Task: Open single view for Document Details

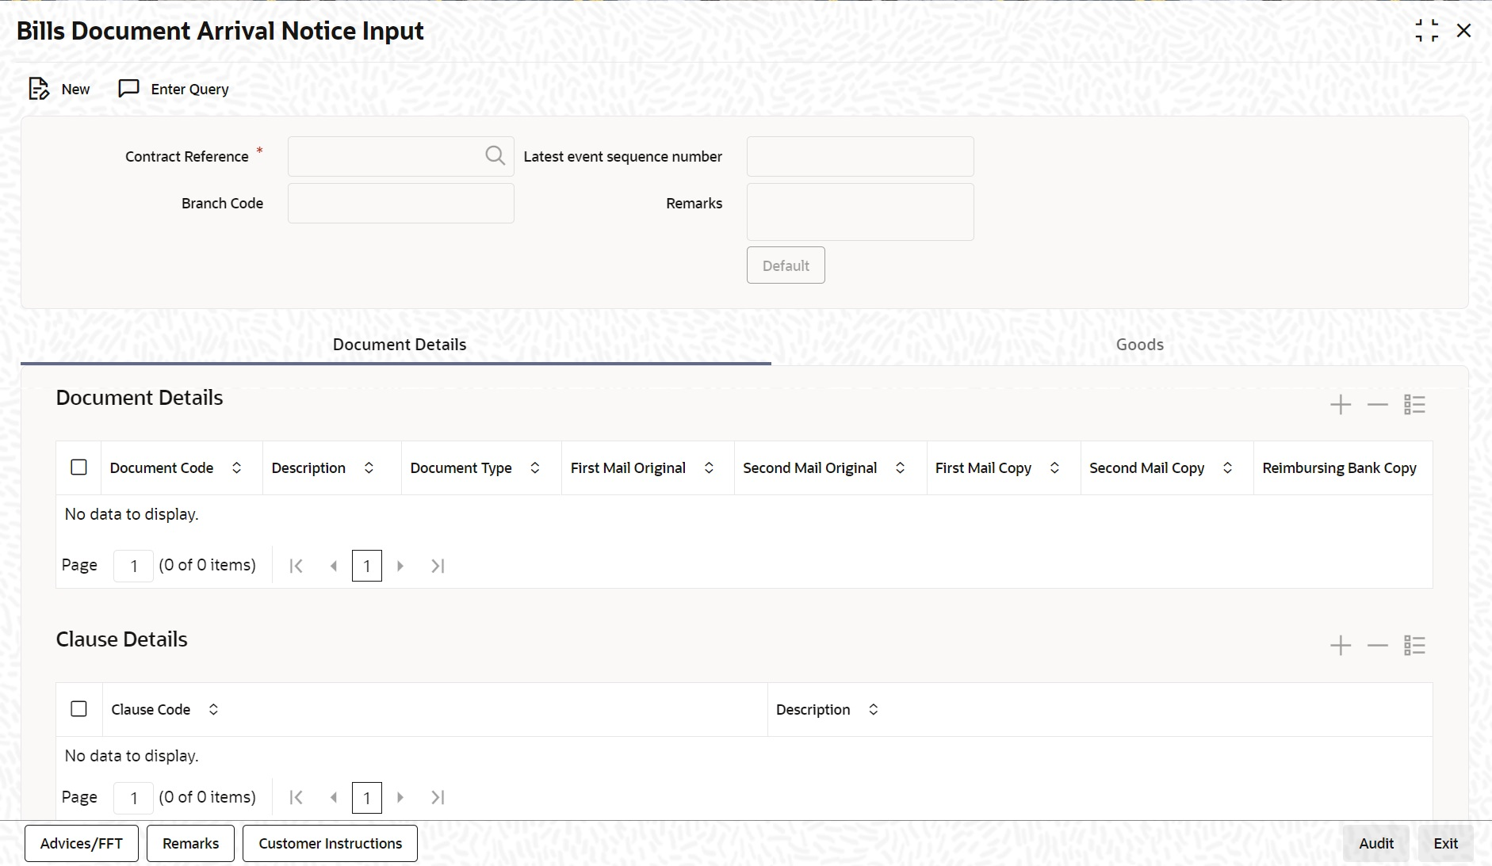Action: pos(1415,405)
